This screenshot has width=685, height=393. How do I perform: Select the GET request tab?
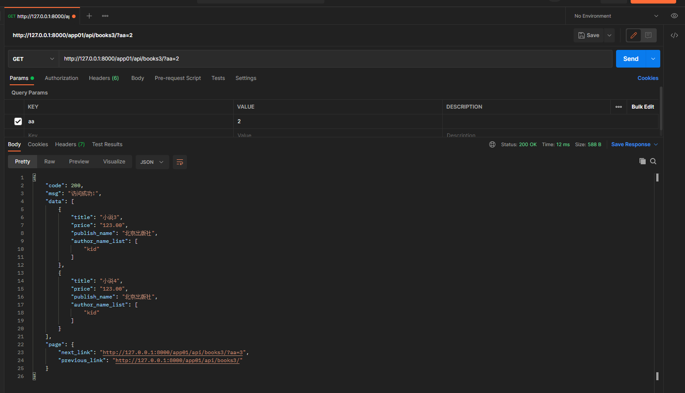42,16
